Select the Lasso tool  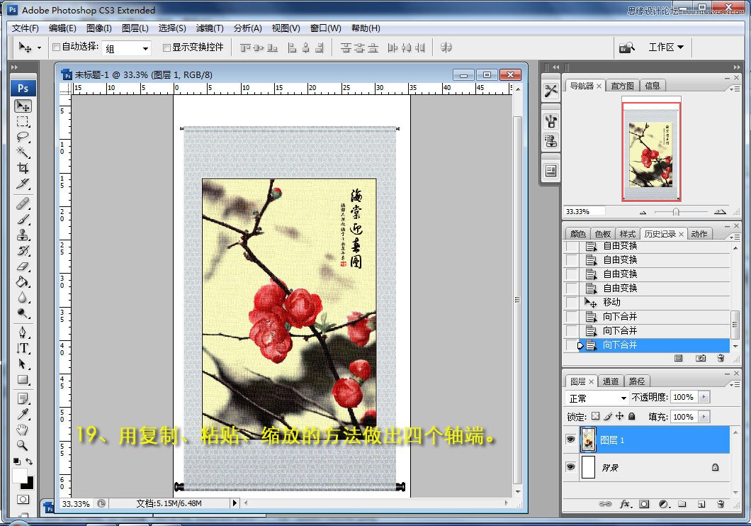point(23,137)
